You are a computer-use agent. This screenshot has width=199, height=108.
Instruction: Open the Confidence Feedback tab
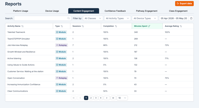115,11
